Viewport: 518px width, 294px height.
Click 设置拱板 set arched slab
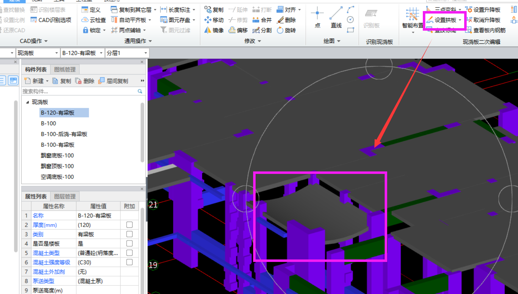(x=441, y=20)
